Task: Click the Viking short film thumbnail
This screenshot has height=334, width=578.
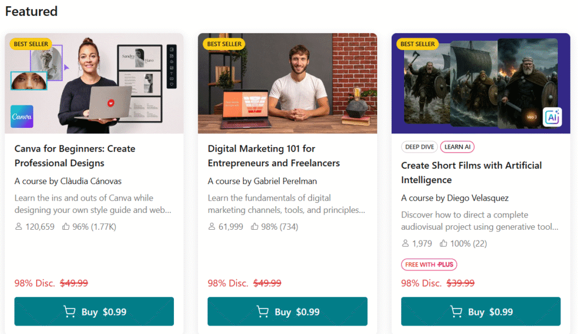Action: pyautogui.click(x=480, y=83)
